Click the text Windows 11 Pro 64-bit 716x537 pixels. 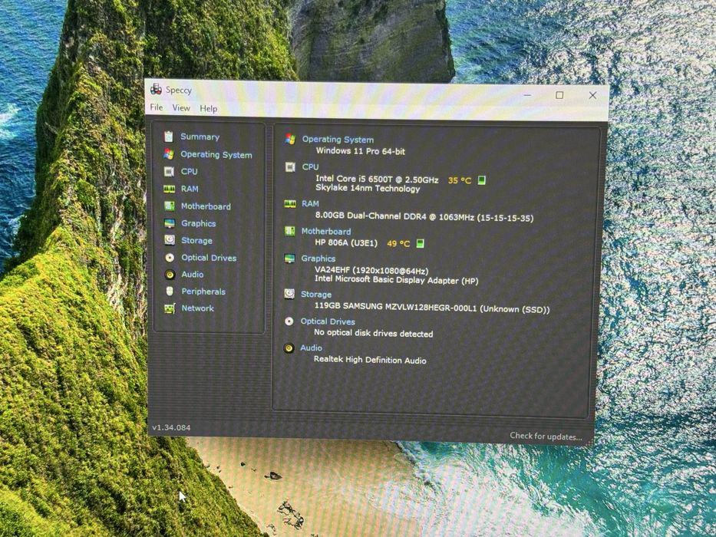coord(360,151)
